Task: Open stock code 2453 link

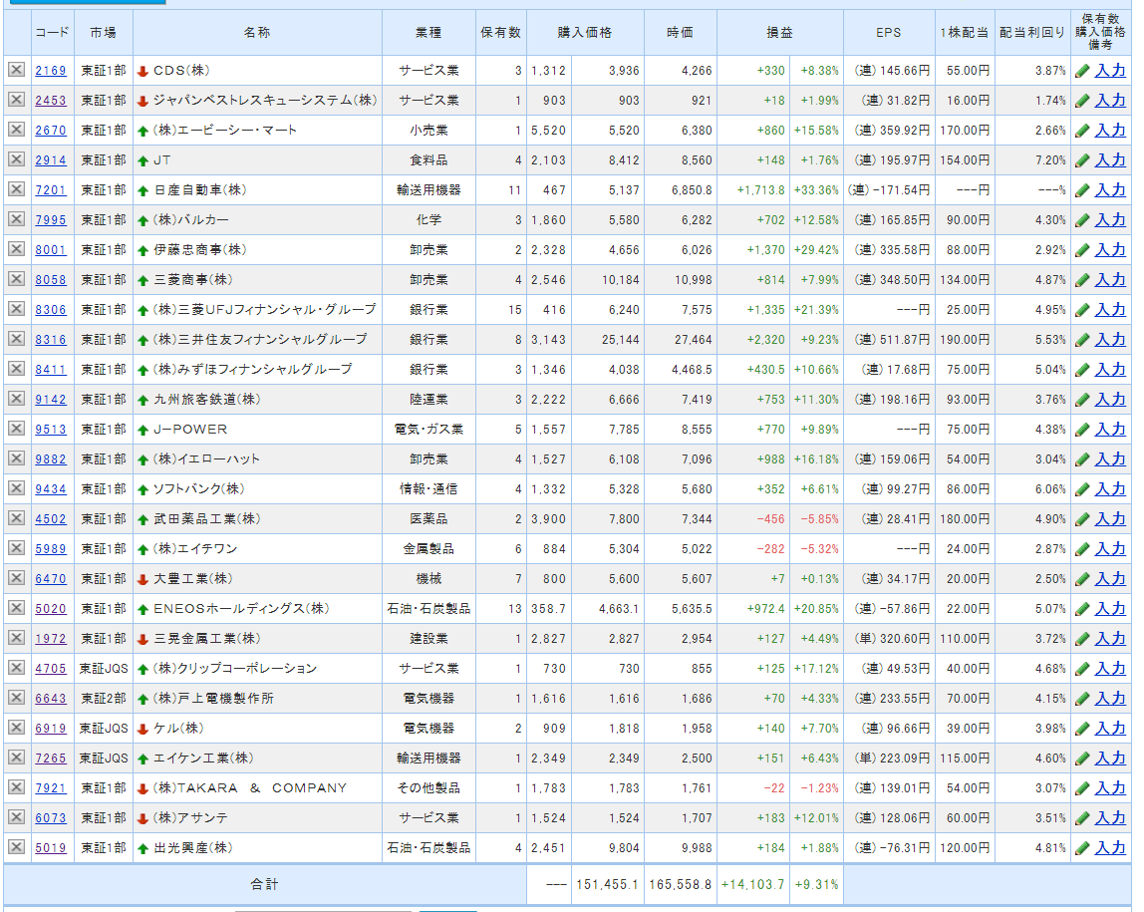Action: (51, 101)
